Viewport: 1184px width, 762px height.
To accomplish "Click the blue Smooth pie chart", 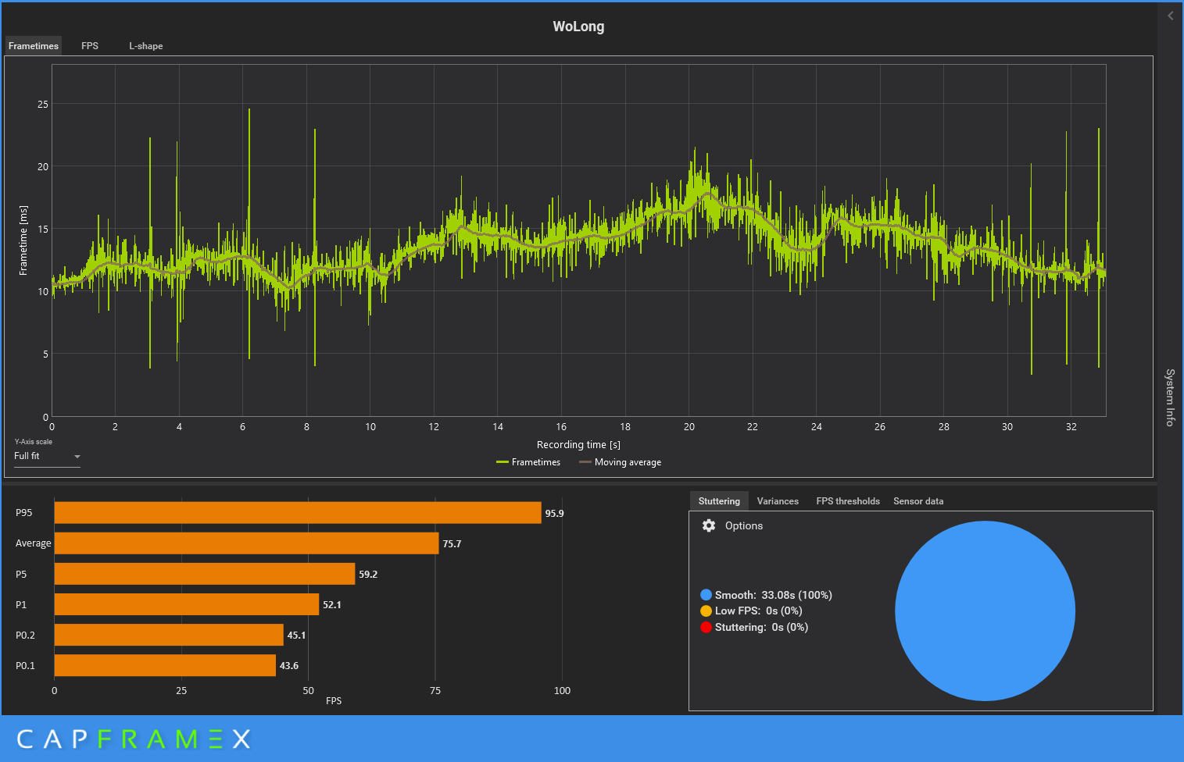I will coord(985,611).
